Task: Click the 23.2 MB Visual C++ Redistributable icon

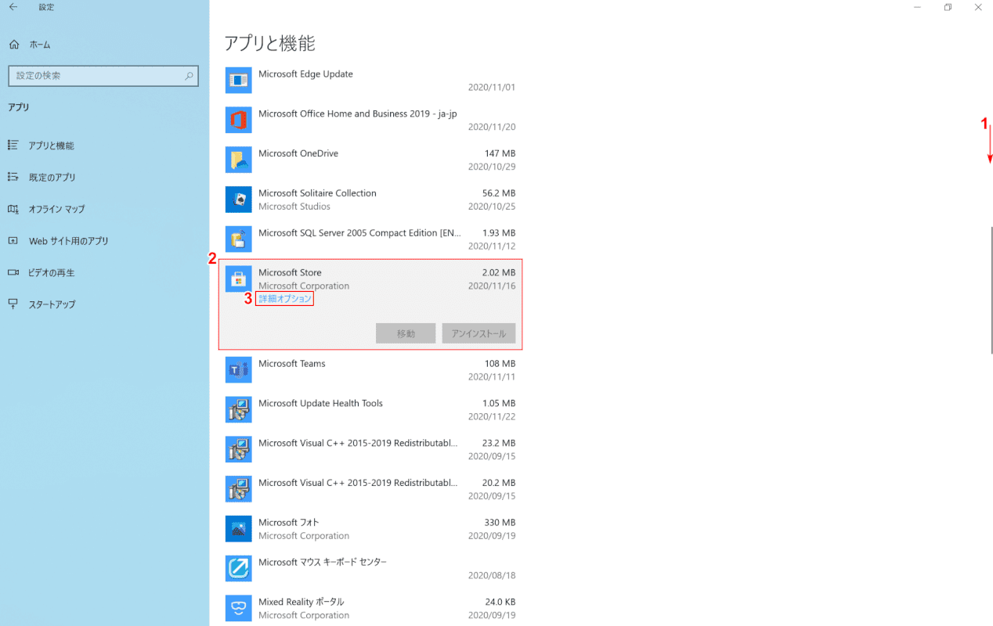Action: [x=238, y=449]
